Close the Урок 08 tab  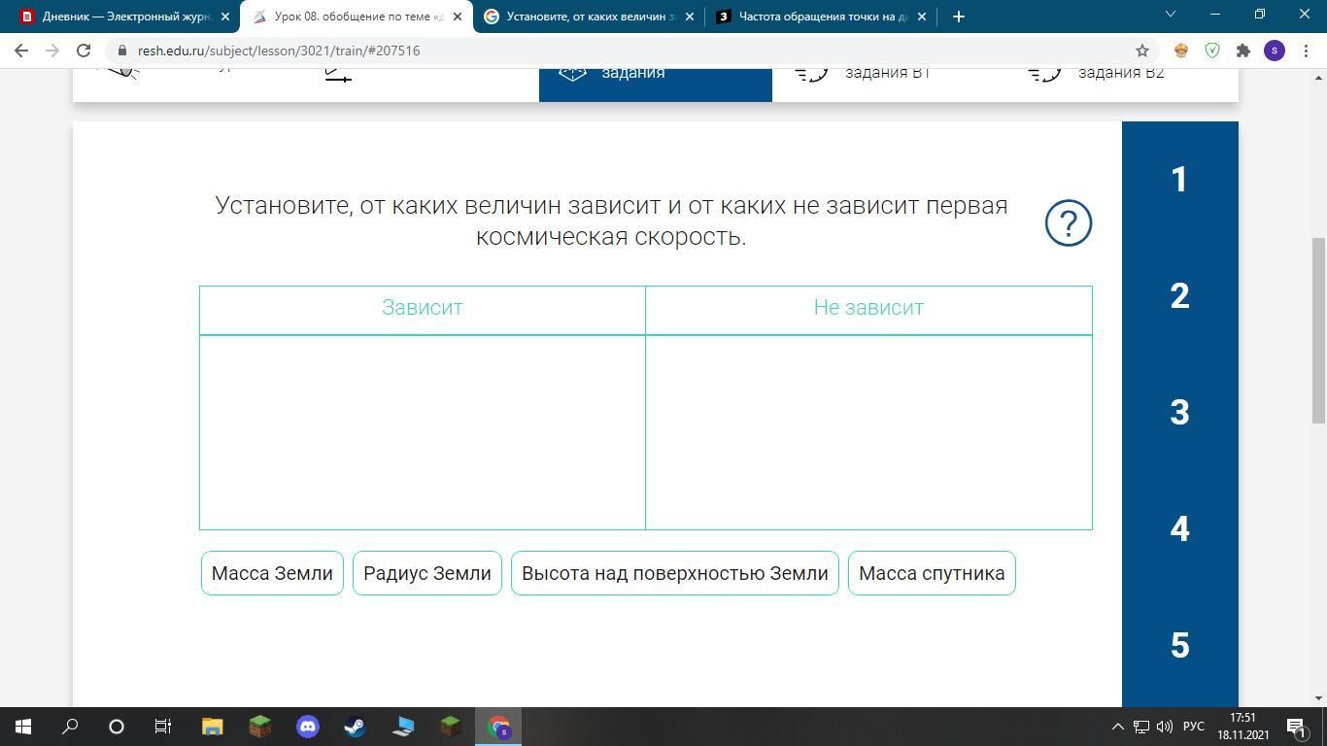point(457,17)
